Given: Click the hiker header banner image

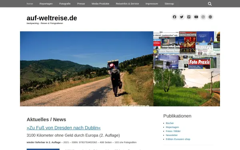Looking at the screenshot, I should 87,69.
